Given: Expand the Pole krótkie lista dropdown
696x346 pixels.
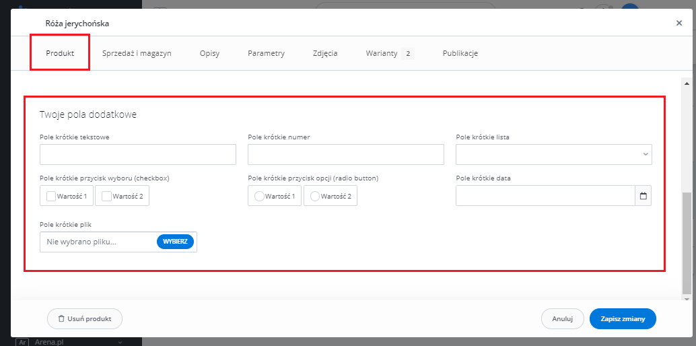Looking at the screenshot, I should (553, 155).
